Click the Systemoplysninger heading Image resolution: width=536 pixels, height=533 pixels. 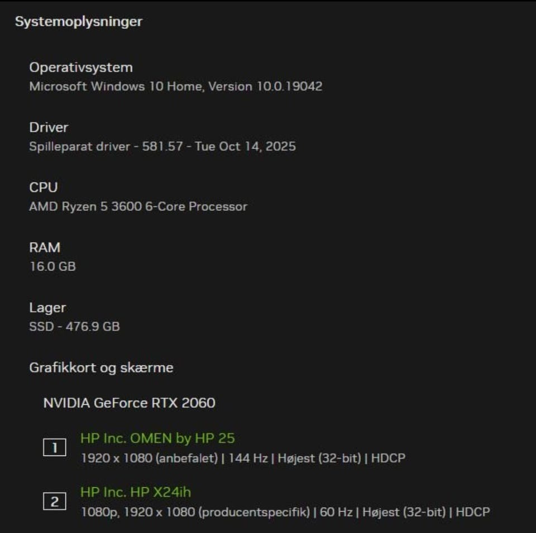pos(78,22)
